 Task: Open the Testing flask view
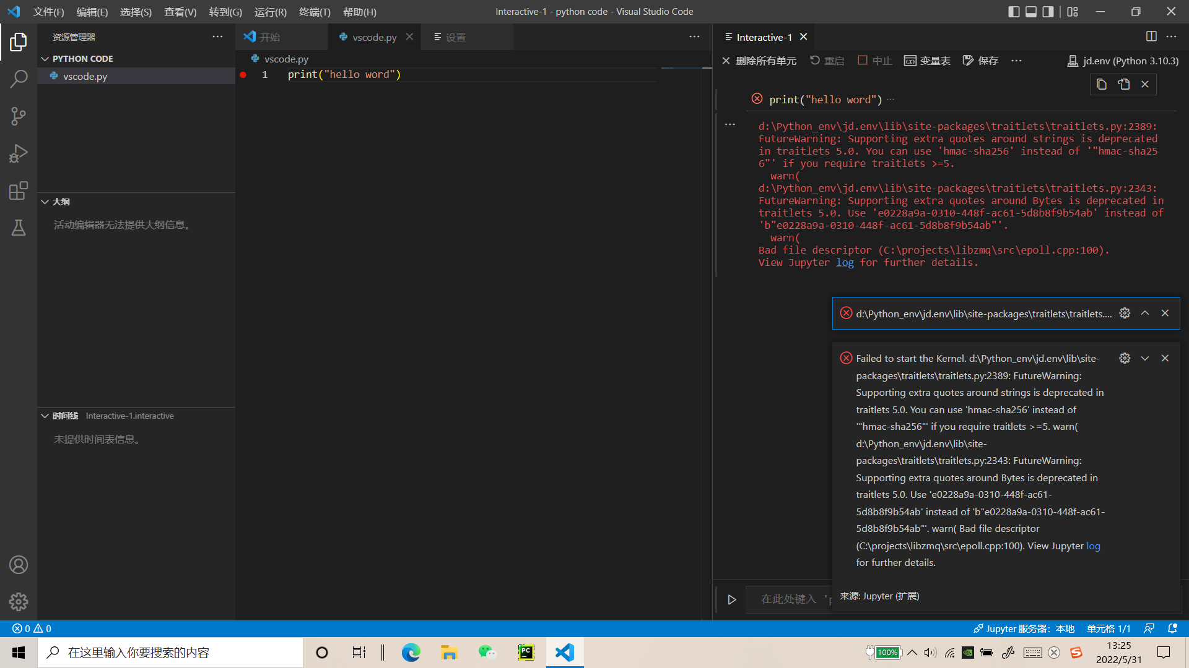[19, 228]
